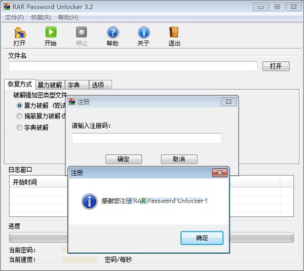Click the 进度 progress bar
304x271 pixels.
point(151,238)
